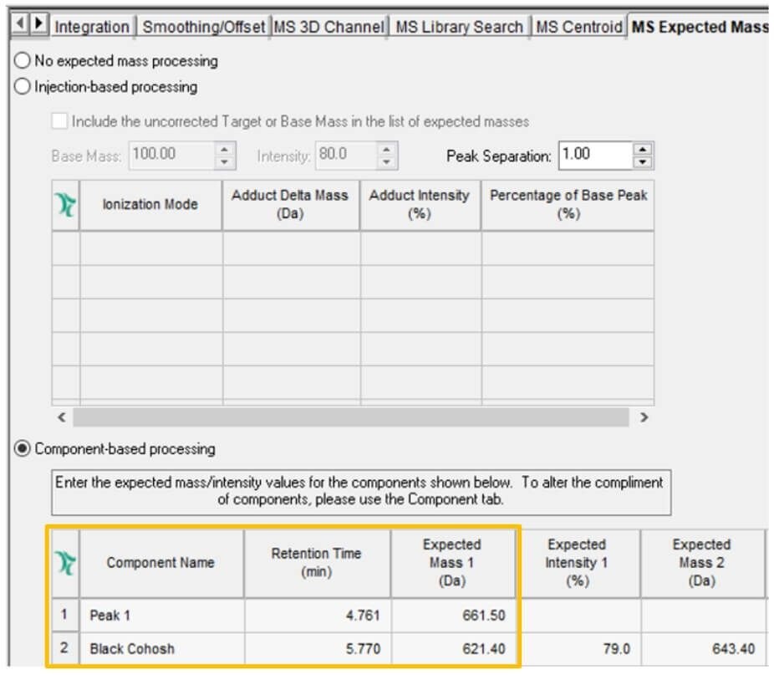Open the Smoothing/Offset tab
This screenshot has height=675, width=774.
coord(203,27)
